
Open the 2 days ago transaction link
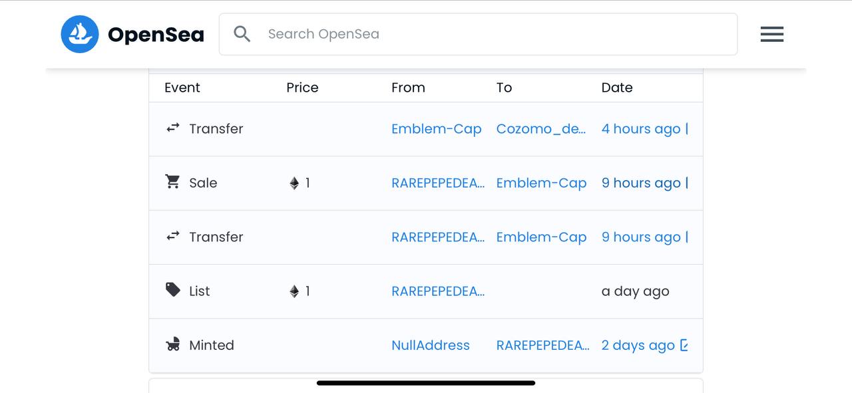click(x=638, y=345)
